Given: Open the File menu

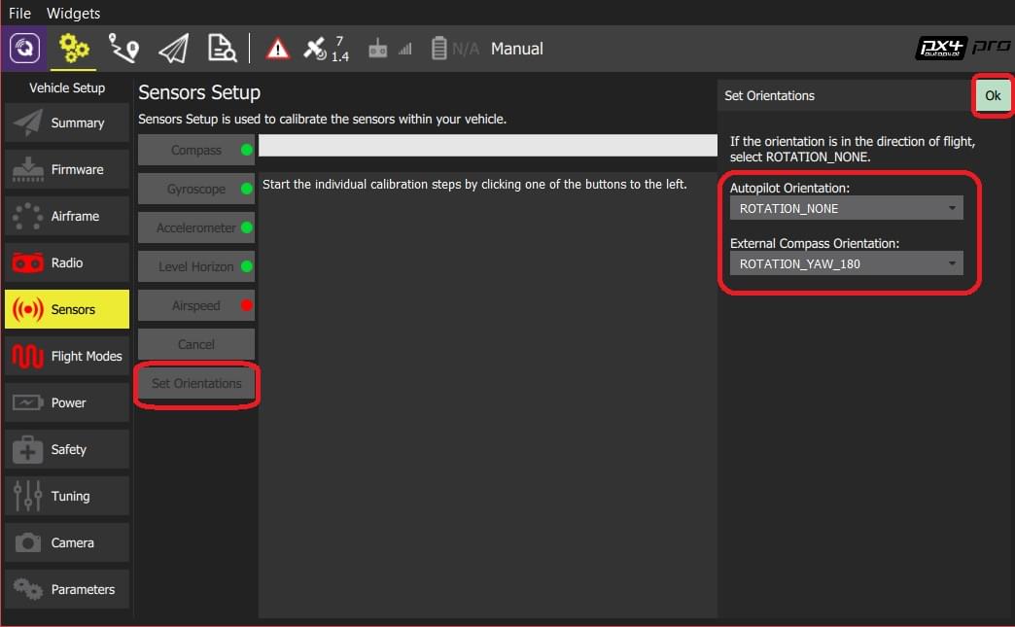Looking at the screenshot, I should (x=19, y=13).
